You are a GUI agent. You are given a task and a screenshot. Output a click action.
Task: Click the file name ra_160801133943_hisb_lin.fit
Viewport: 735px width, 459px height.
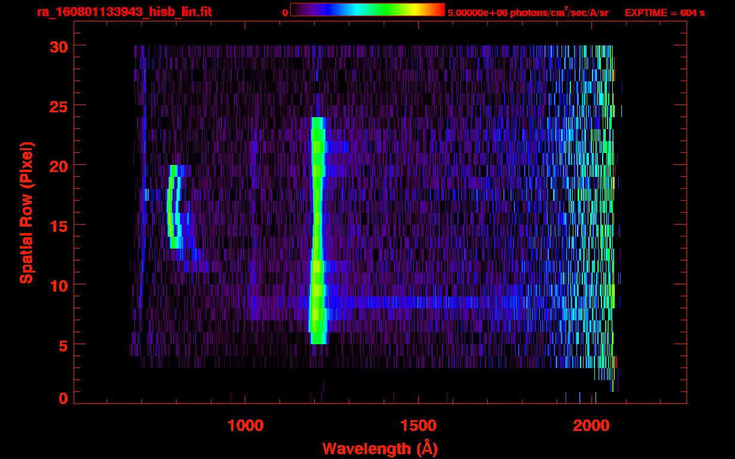pyautogui.click(x=124, y=12)
